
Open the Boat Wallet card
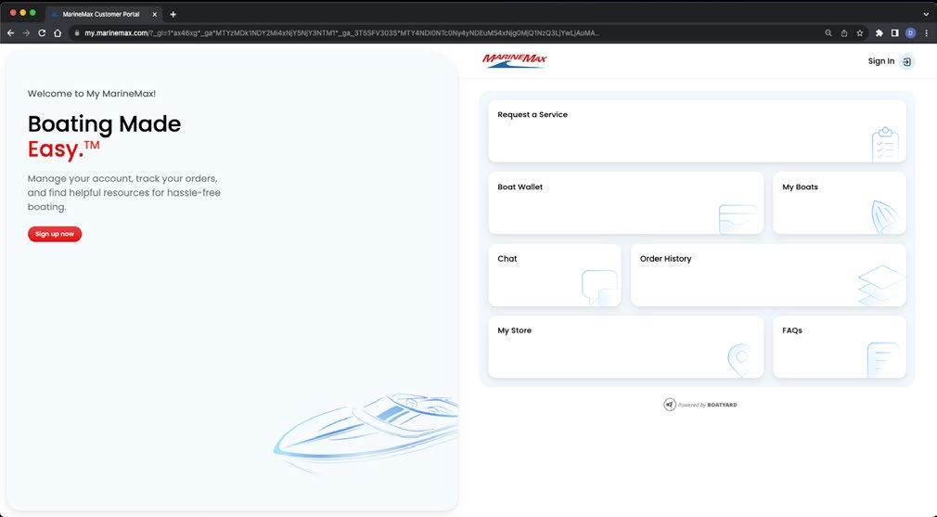coord(625,202)
